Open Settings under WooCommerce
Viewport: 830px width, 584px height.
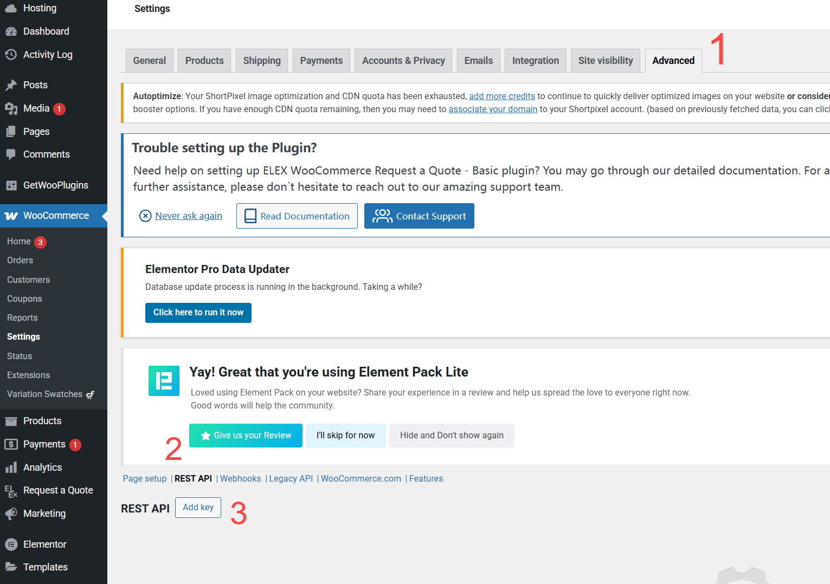click(x=23, y=337)
